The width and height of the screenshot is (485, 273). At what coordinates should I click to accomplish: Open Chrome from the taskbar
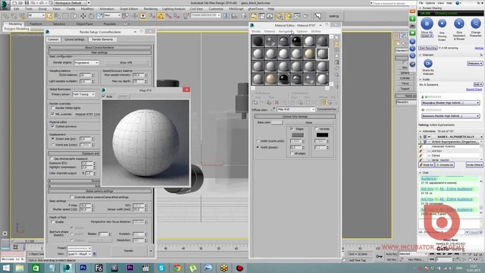pyautogui.click(x=177, y=268)
